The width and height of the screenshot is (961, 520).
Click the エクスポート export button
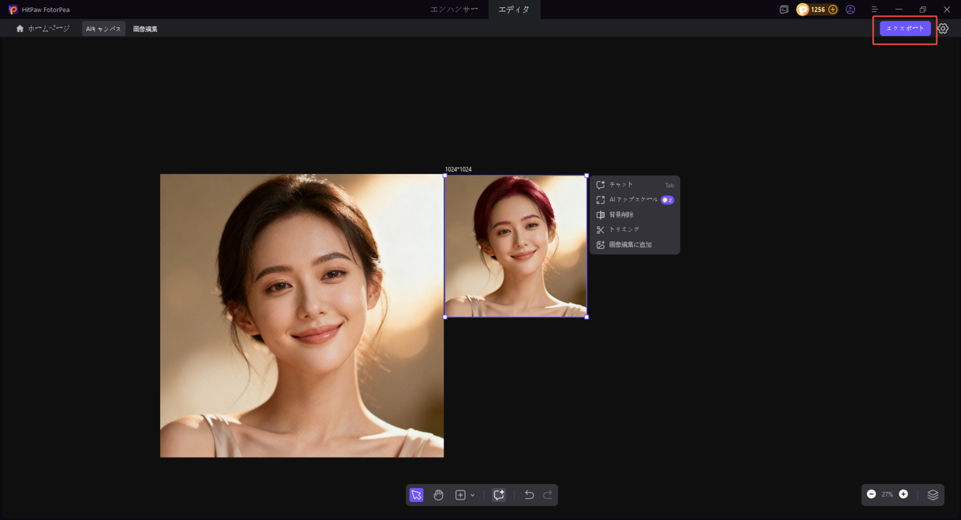click(x=905, y=28)
